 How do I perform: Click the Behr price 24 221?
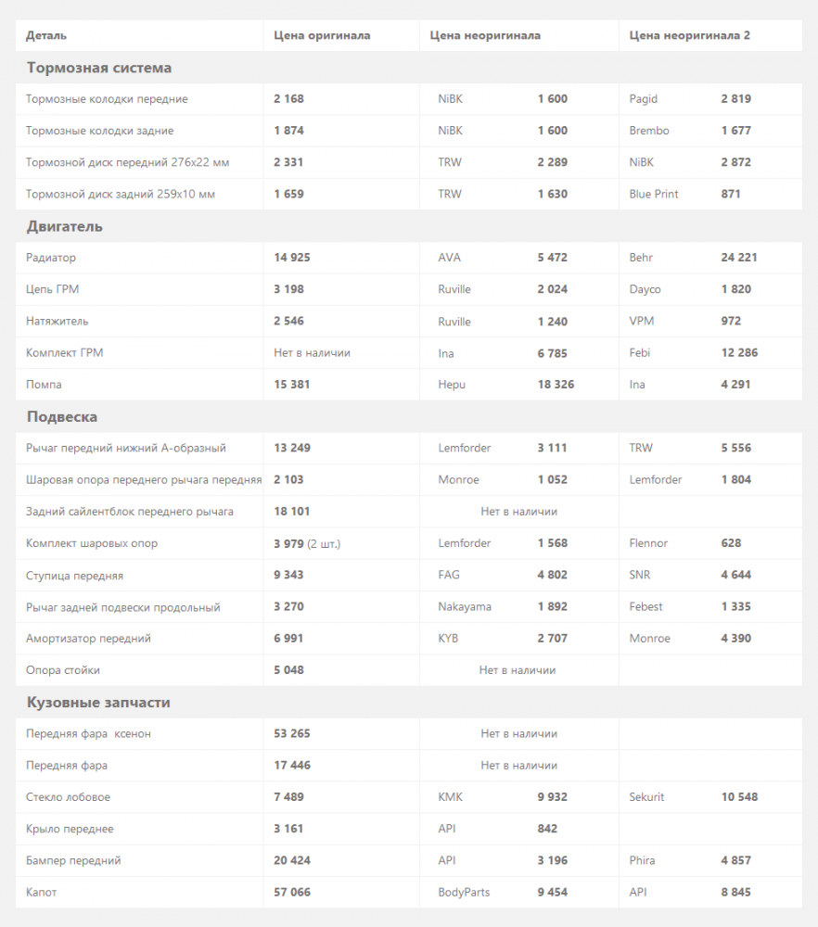(x=739, y=258)
